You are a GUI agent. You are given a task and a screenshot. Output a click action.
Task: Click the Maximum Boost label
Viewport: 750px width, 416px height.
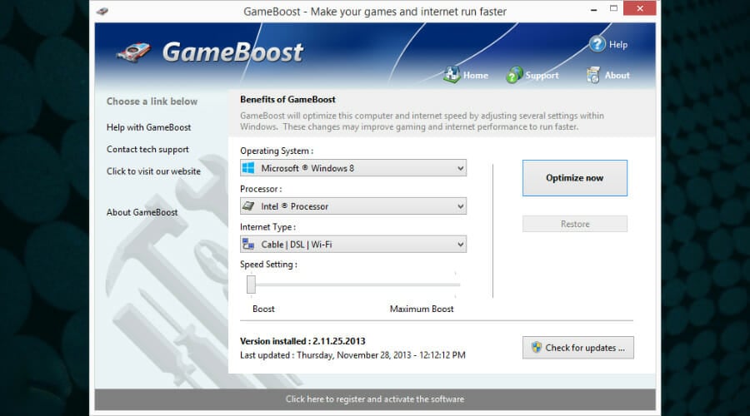[x=422, y=309]
